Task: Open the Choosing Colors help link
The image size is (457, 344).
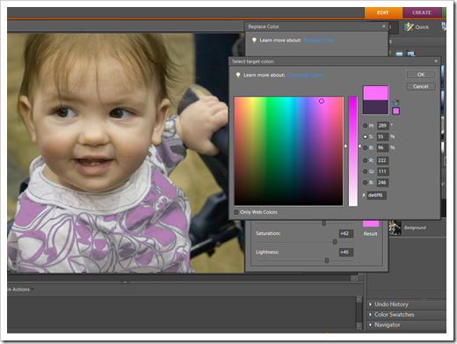Action: tap(305, 75)
